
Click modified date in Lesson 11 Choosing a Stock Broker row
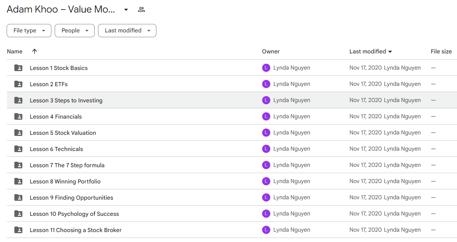click(x=366, y=230)
